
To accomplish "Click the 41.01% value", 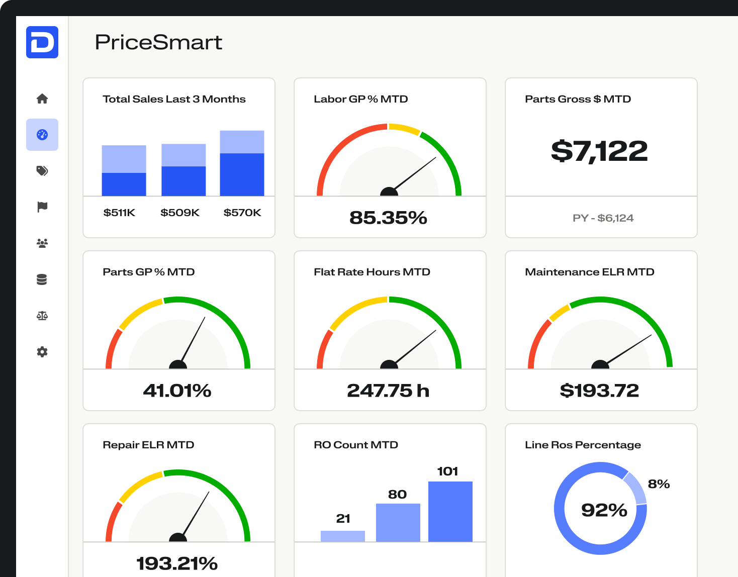I will (x=177, y=391).
